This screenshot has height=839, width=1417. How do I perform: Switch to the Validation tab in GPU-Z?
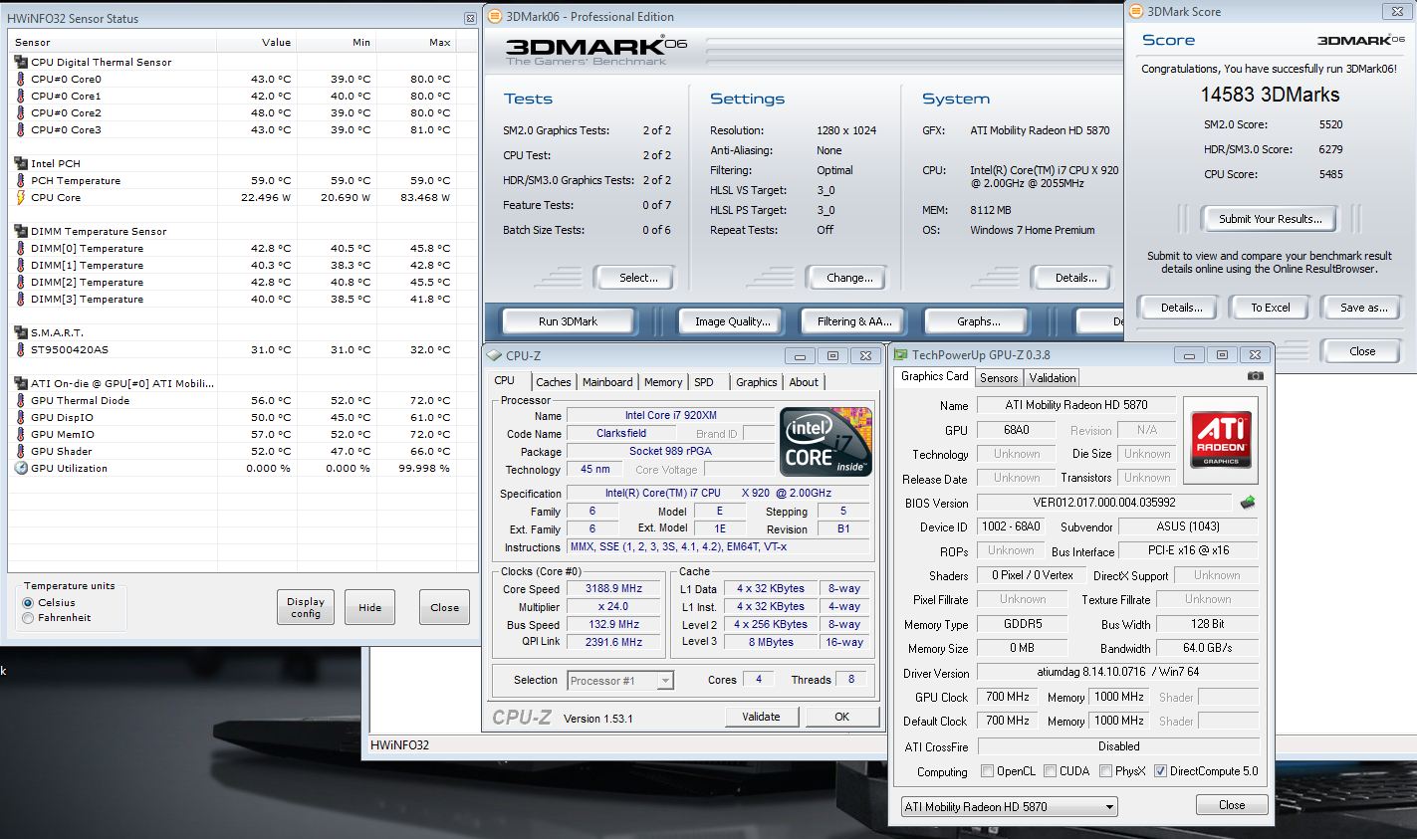(1053, 378)
